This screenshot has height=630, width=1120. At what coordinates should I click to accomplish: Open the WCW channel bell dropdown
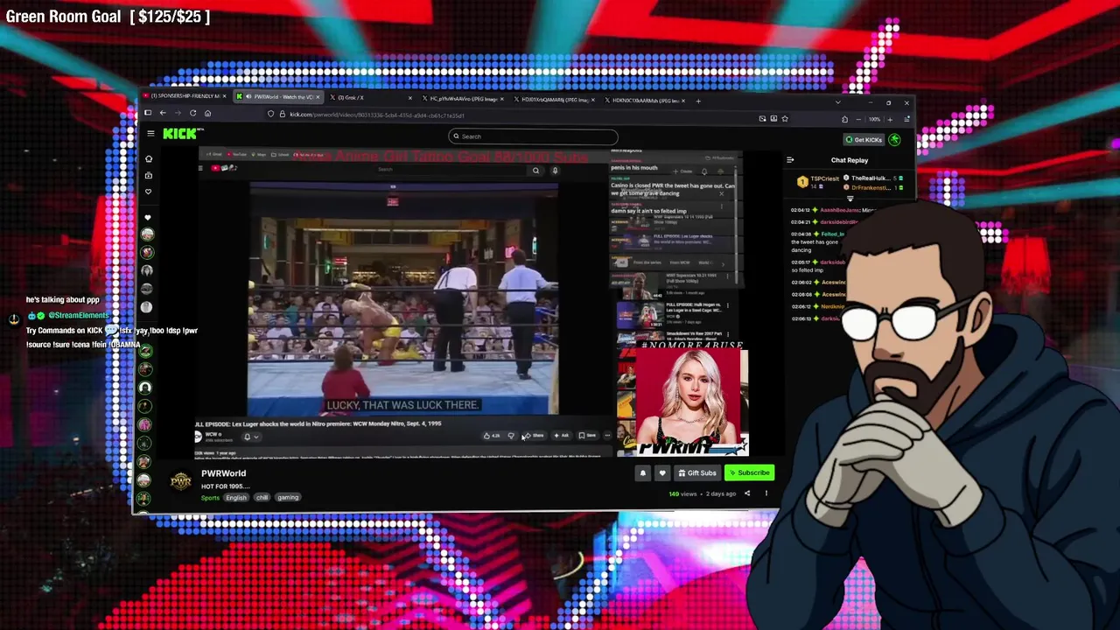click(251, 437)
